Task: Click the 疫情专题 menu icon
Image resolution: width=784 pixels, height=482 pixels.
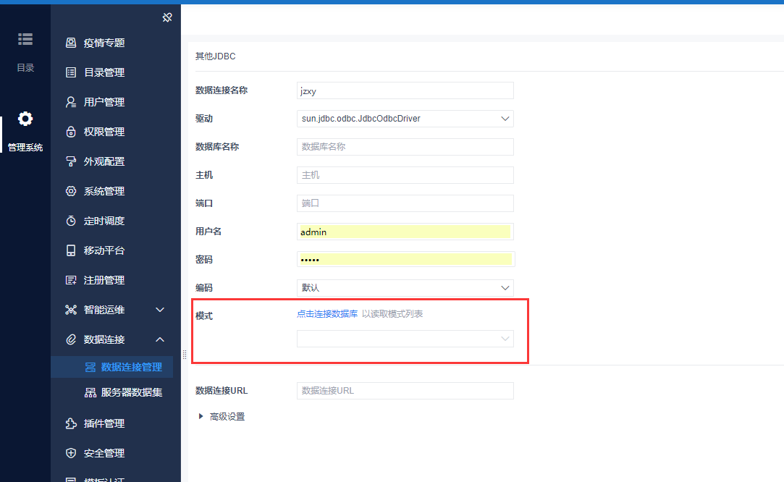Action: pos(71,43)
